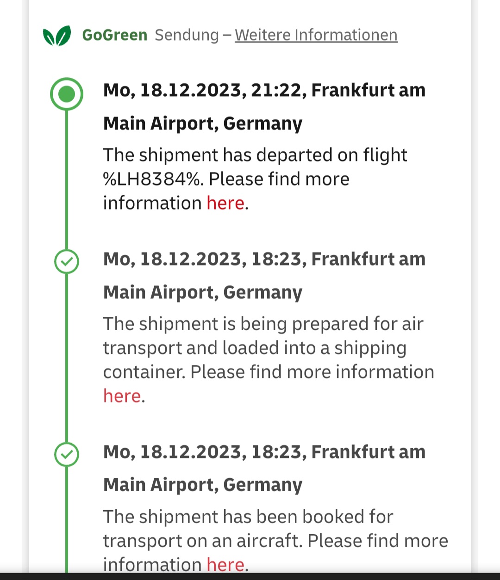Viewport: 500px width, 580px height.
Task: Click 'here' link in flight departure event
Action: pos(225,203)
